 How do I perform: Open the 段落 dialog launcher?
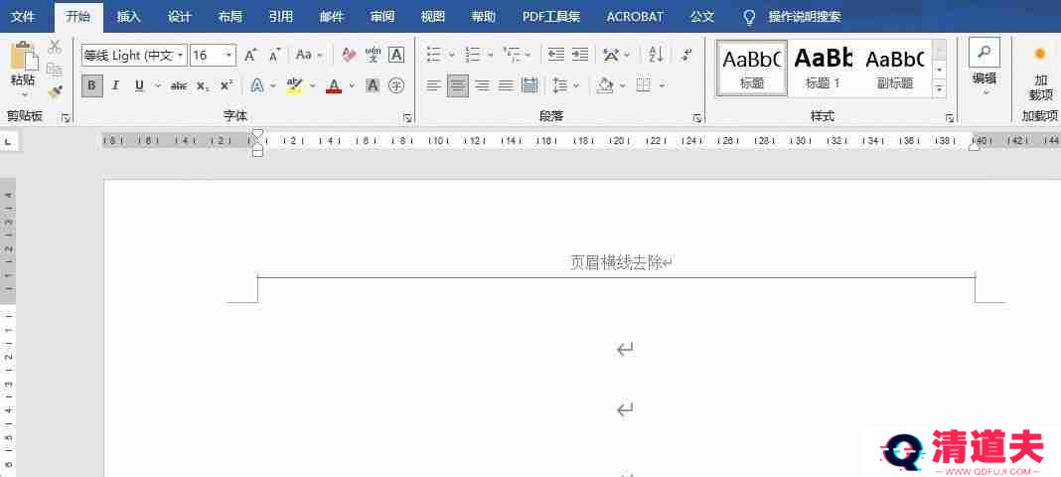point(697,117)
